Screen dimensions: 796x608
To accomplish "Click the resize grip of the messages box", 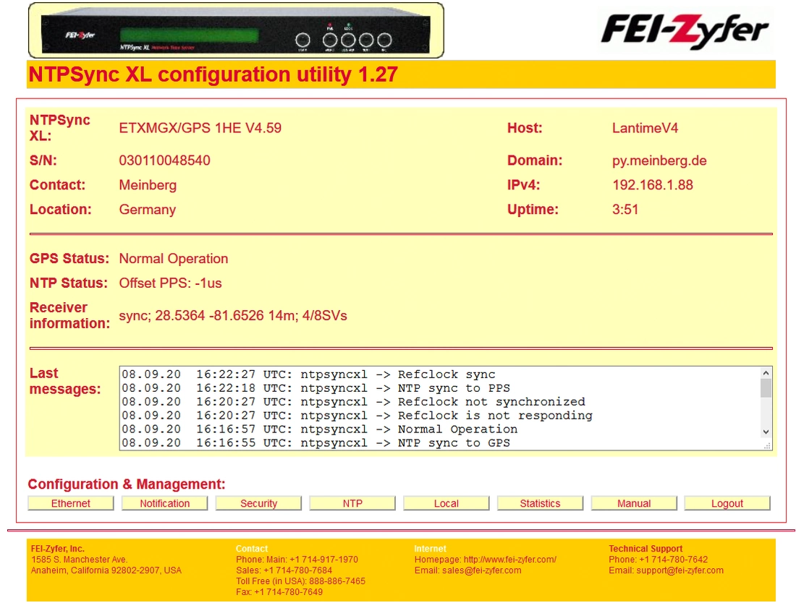I will pos(768,446).
